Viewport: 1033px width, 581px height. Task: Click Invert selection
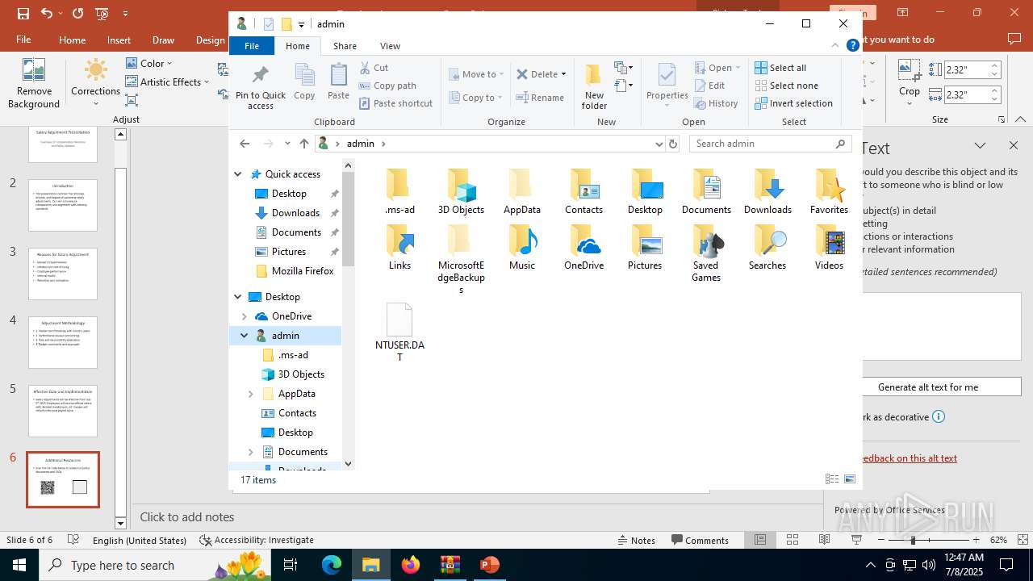pyautogui.click(x=793, y=103)
